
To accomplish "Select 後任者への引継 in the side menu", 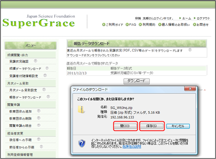I will 20,140.
